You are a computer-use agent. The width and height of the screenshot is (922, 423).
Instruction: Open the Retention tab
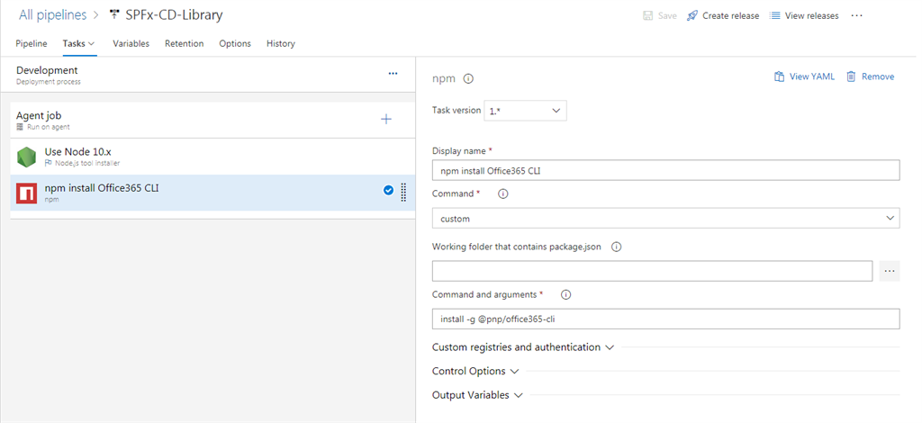pos(184,43)
